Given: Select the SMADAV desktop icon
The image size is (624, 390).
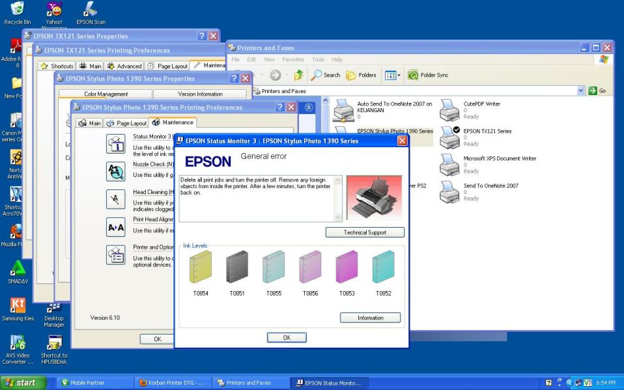Looking at the screenshot, I should click(18, 272).
